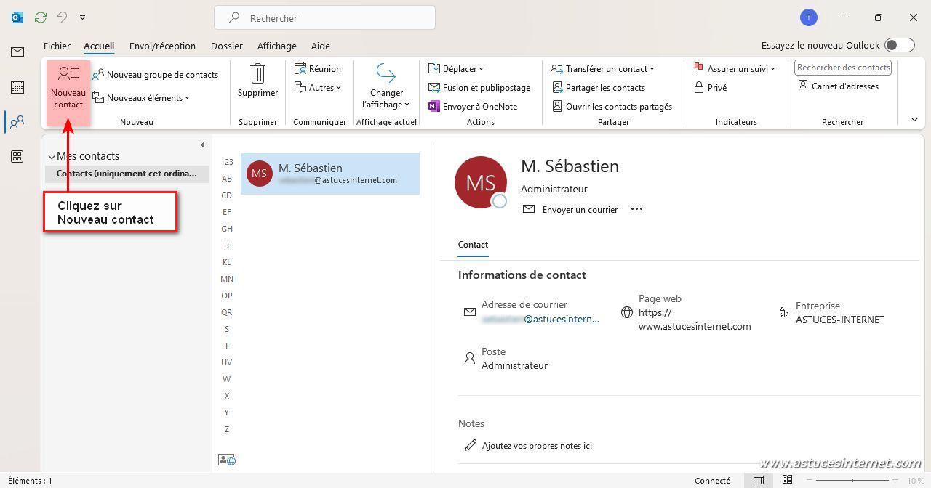
Task: Open Carnet d'adresses
Action: click(838, 86)
